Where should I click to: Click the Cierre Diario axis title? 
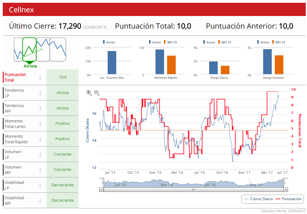[87, 130]
